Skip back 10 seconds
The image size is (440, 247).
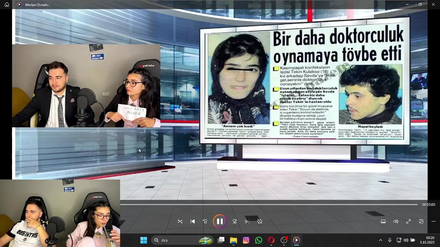(205, 222)
